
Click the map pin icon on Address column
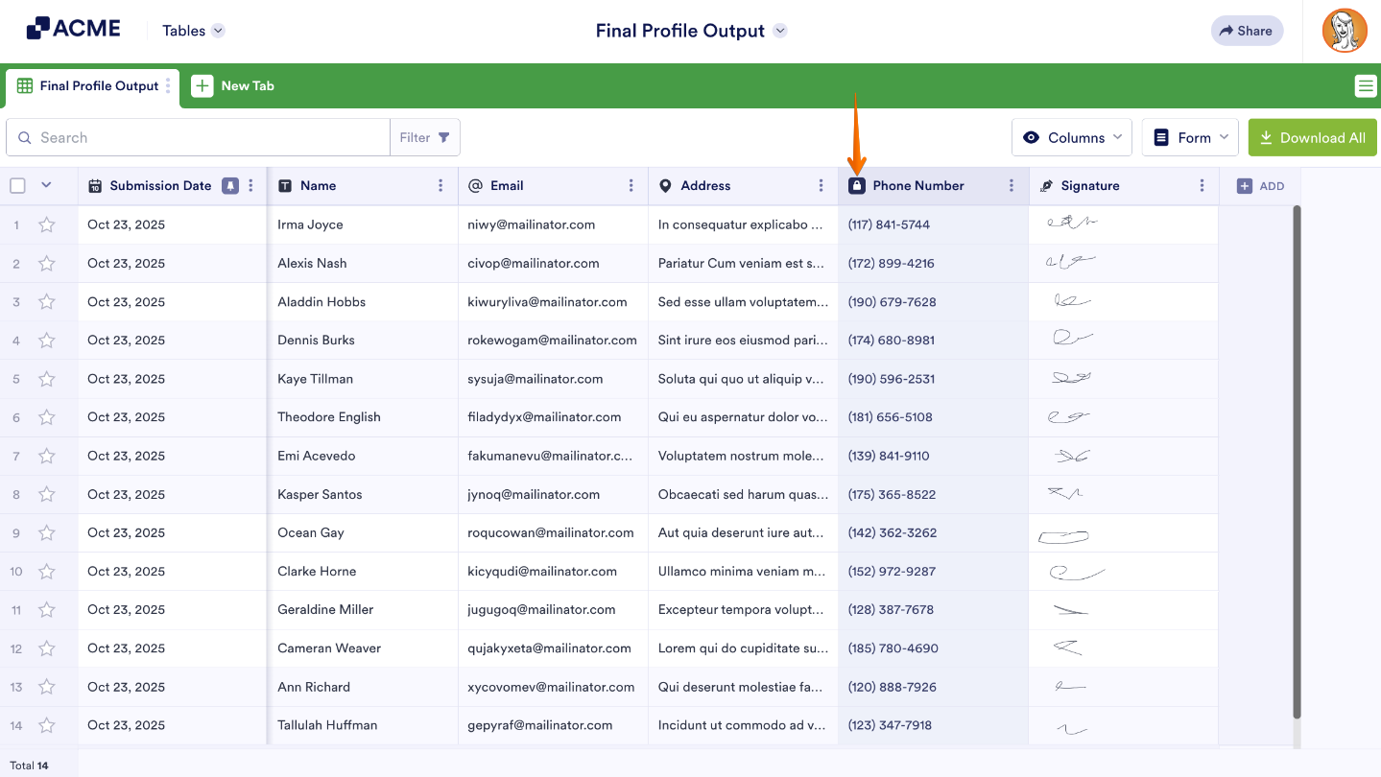click(666, 185)
